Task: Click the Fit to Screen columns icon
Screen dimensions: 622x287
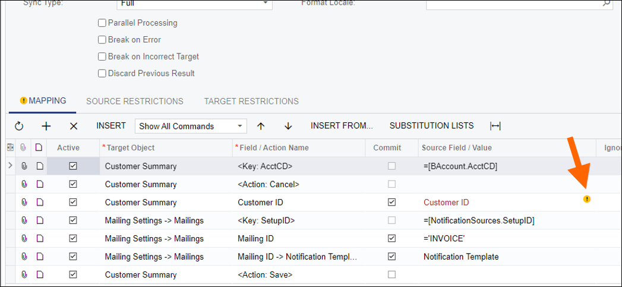Action: 495,126
